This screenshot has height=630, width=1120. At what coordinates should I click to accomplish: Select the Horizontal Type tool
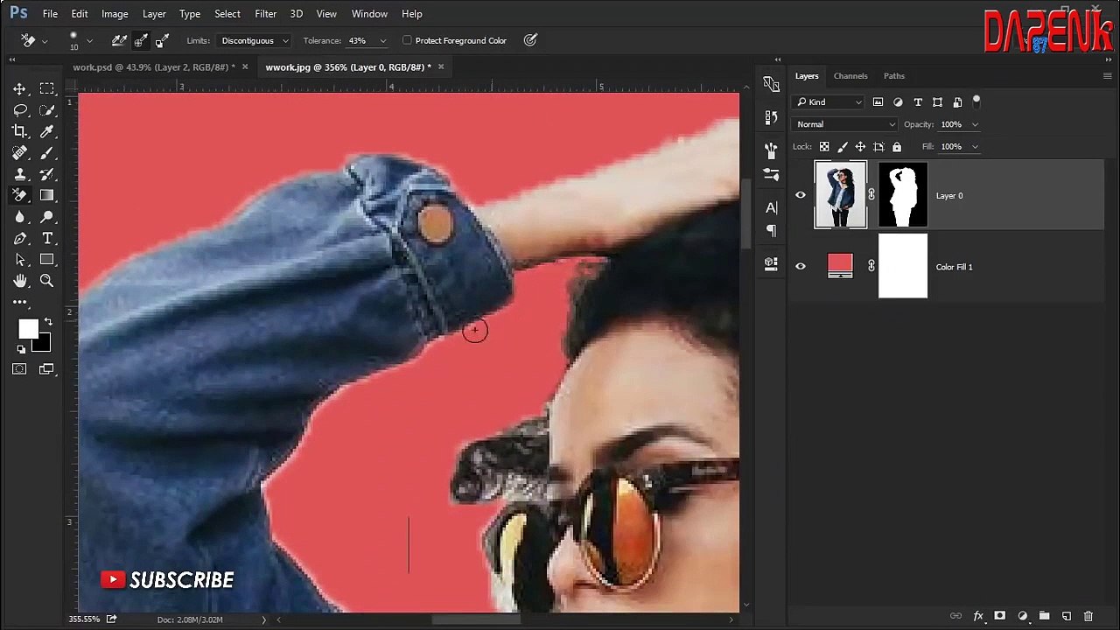coord(47,238)
